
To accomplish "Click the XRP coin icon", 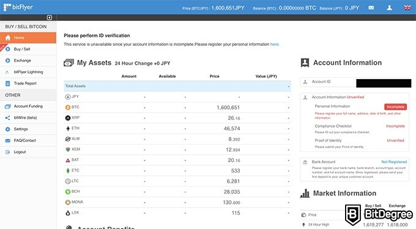I will (x=68, y=118).
